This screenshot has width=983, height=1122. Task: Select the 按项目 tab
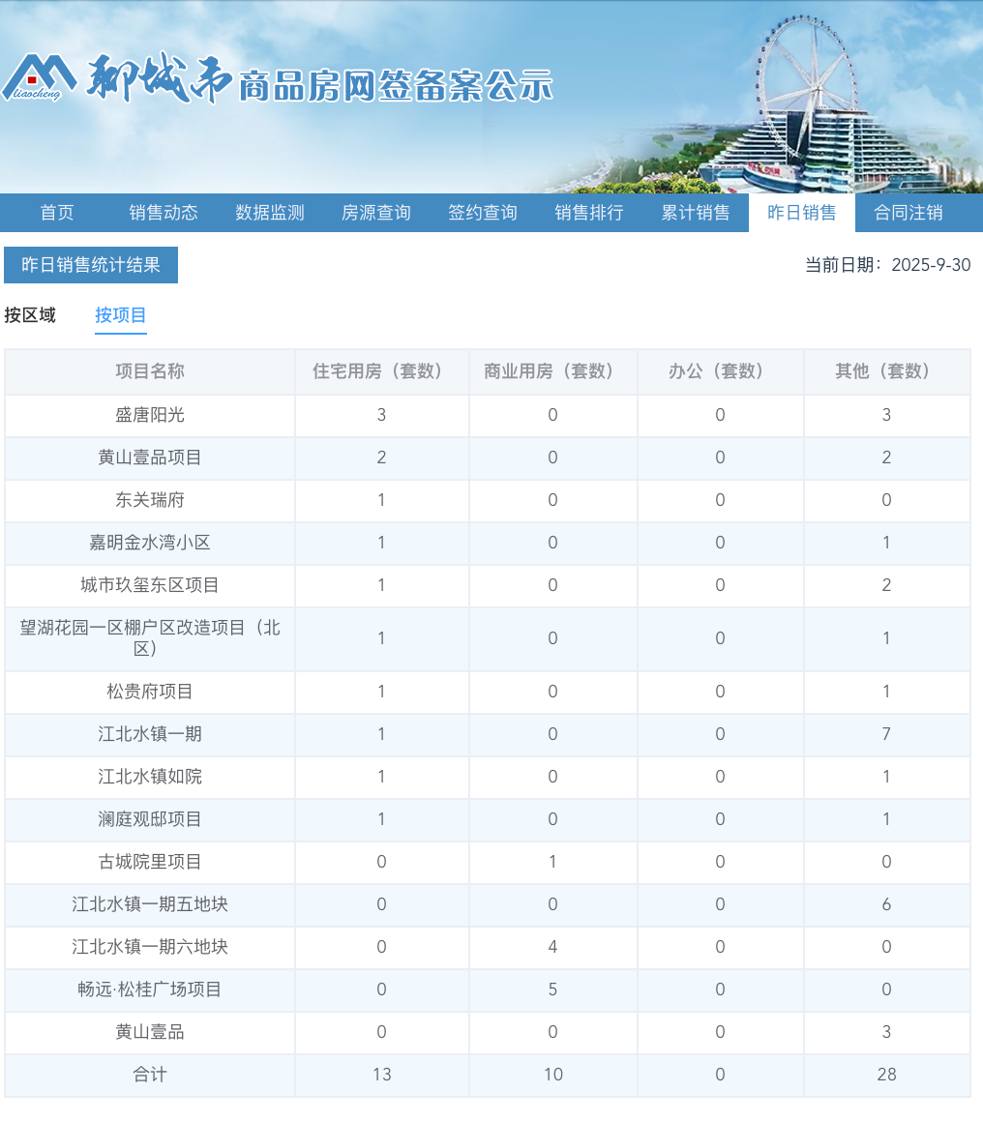(120, 315)
